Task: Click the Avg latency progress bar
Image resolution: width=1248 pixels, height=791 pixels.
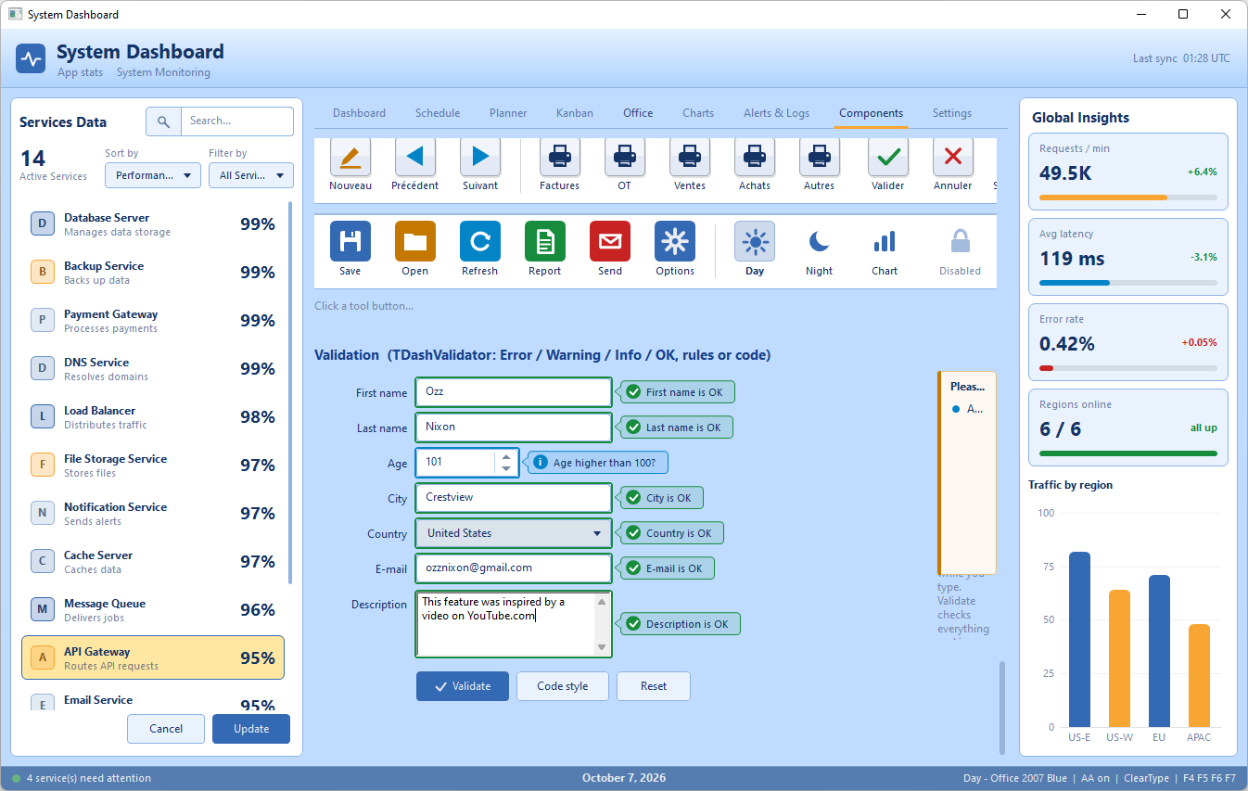Action: pos(1128,283)
